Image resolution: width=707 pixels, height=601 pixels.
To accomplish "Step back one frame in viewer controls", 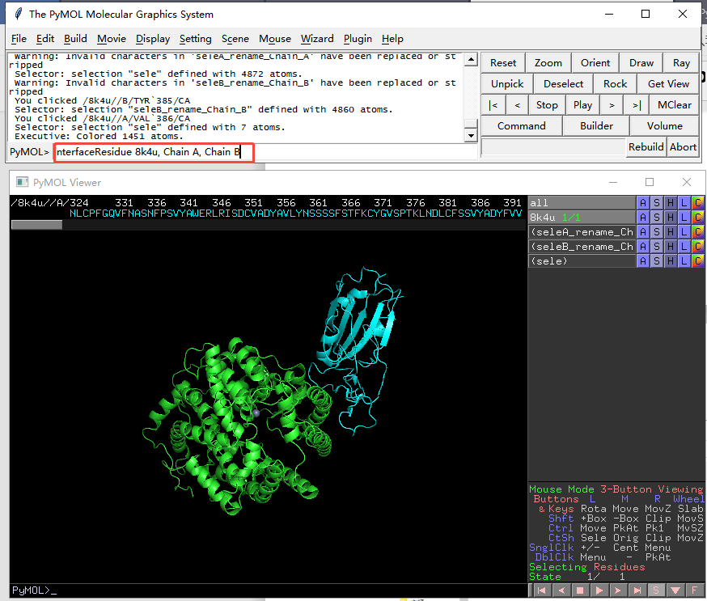I will 561,590.
